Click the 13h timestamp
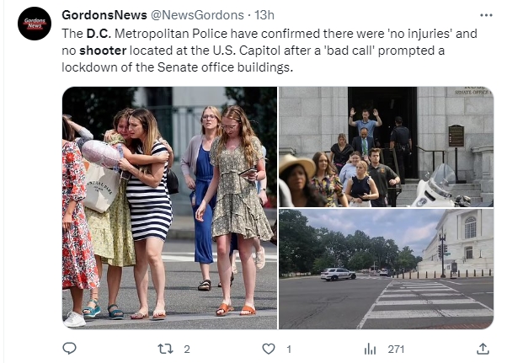This screenshot has width=507, height=363. (264, 15)
